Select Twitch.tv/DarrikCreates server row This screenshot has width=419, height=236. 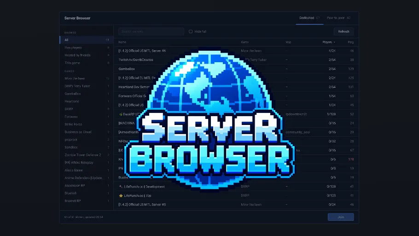[x=236, y=59]
